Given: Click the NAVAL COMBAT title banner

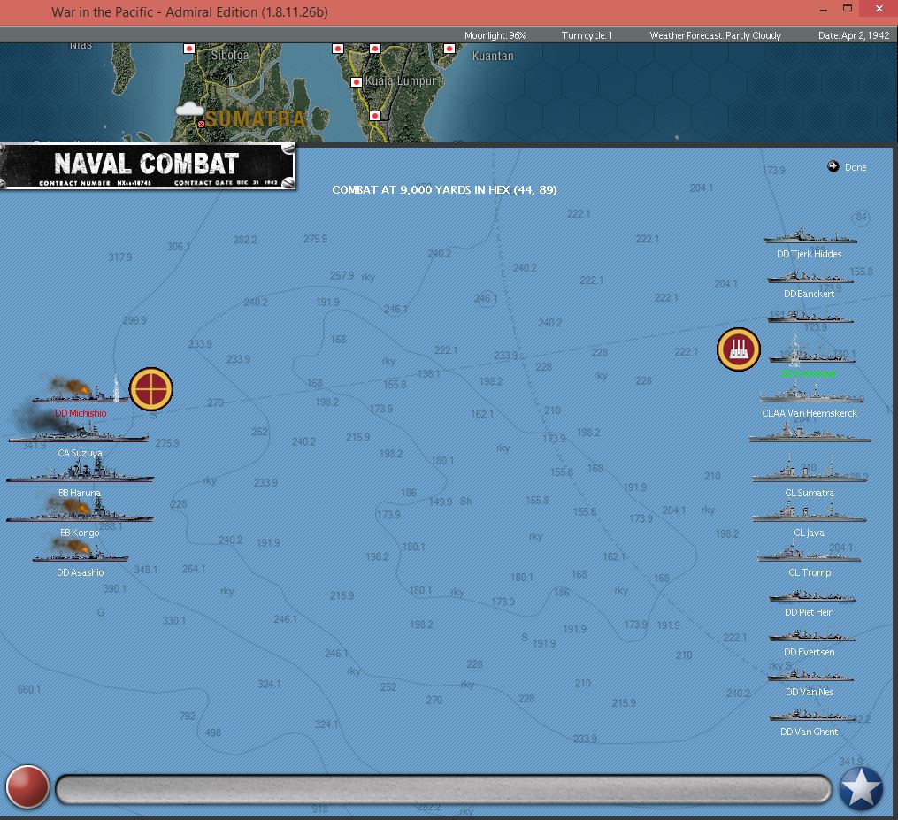Looking at the screenshot, I should point(148,166).
